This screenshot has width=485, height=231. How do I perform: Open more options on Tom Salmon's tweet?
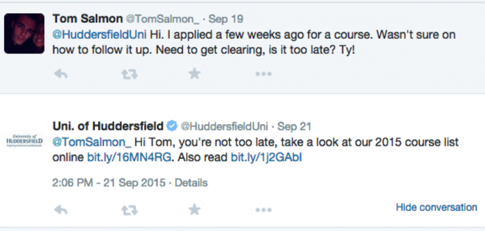263,73
